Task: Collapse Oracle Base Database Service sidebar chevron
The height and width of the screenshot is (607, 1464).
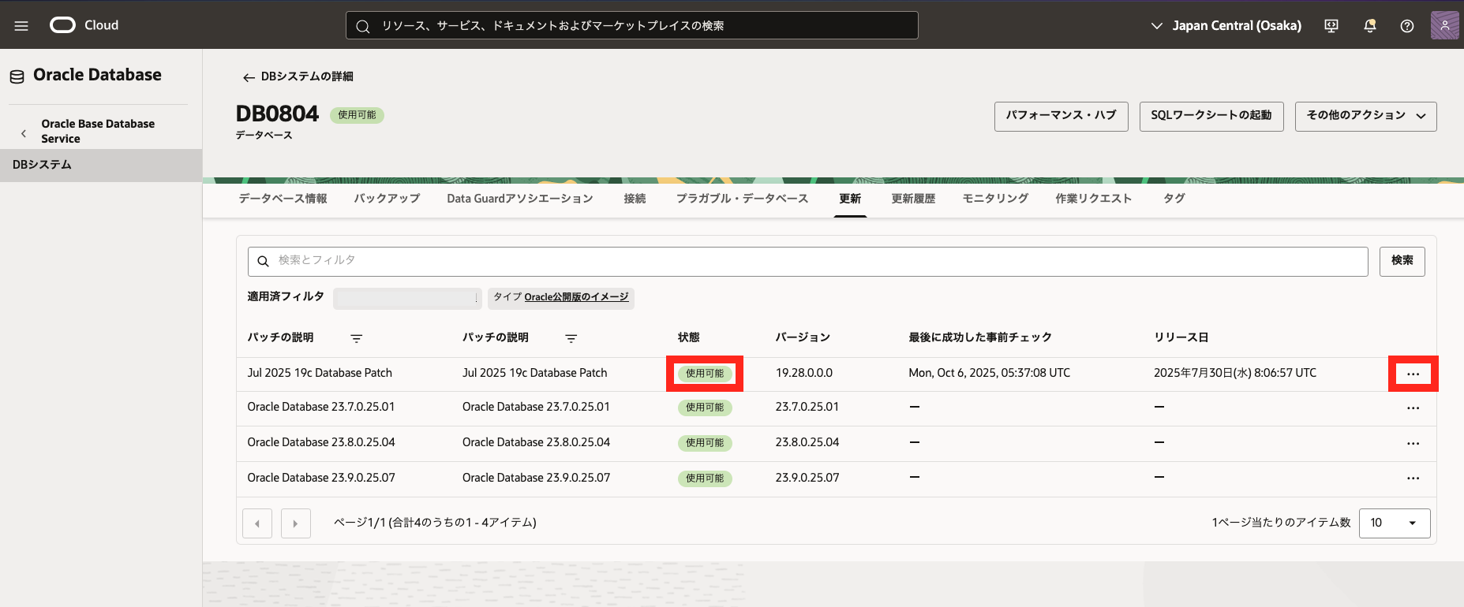Action: point(24,133)
